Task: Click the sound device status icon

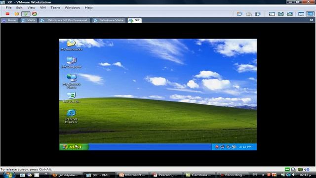Action: coord(307,169)
